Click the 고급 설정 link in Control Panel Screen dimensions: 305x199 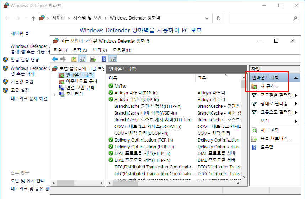click(20, 90)
